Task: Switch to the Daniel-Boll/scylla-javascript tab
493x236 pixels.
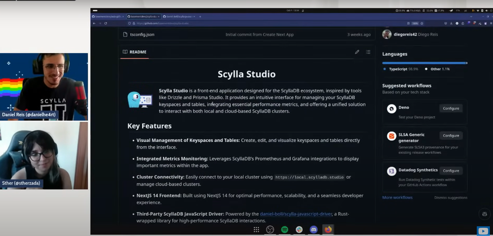Action: (x=179, y=16)
